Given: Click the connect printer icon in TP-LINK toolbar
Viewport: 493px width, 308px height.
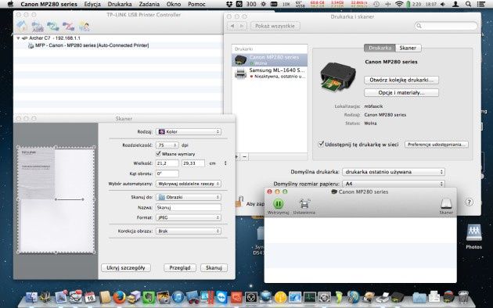Looking at the screenshot, I should pos(53,27).
